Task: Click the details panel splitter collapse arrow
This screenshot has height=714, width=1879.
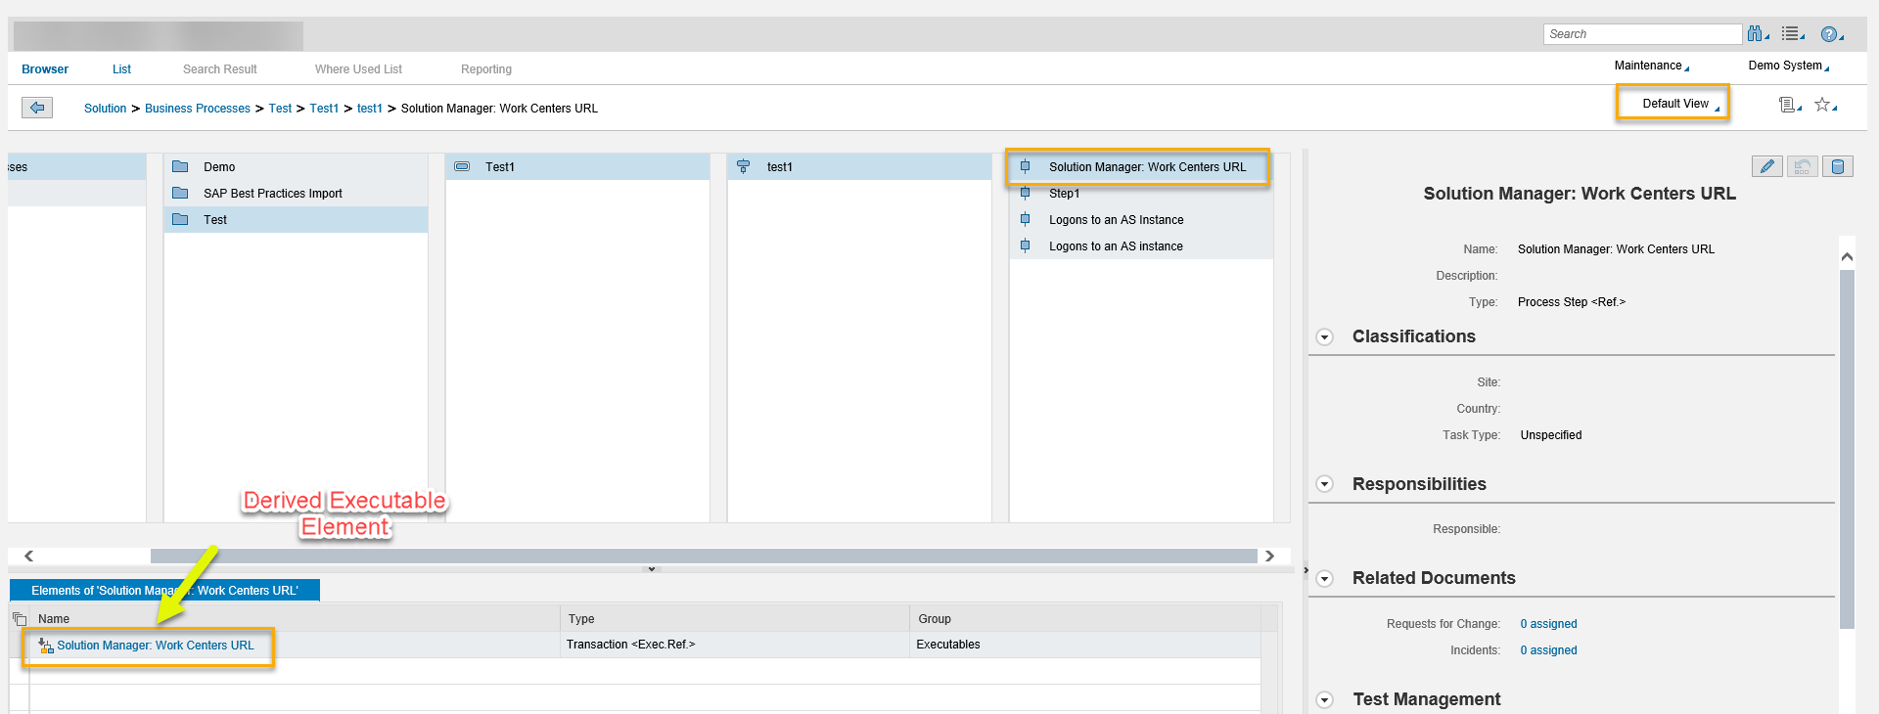Action: coord(1306,569)
